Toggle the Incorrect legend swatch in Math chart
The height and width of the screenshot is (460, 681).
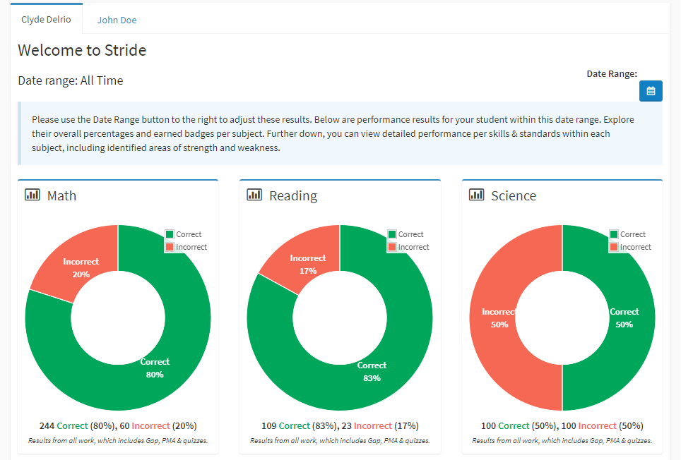[170, 247]
